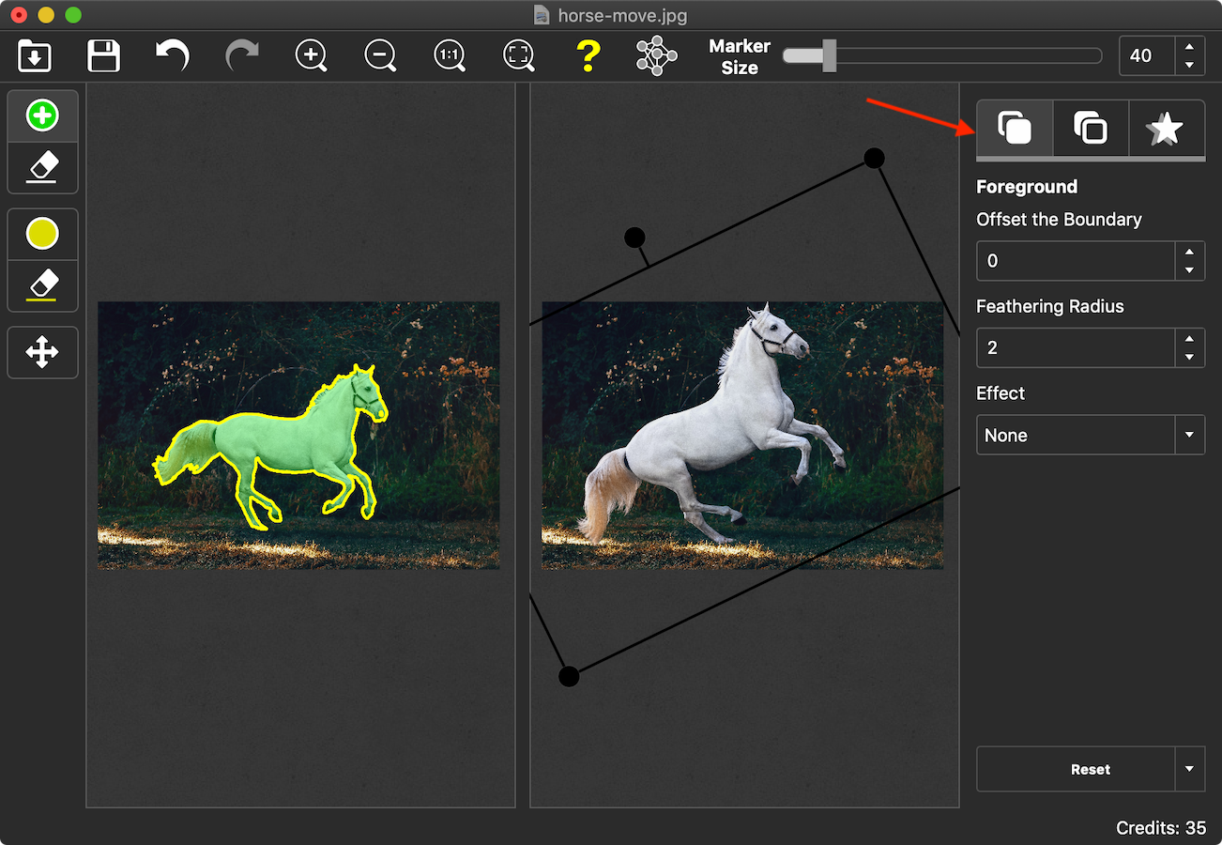This screenshot has width=1222, height=845.
Task: Open help with yellow question mark
Action: tap(588, 55)
